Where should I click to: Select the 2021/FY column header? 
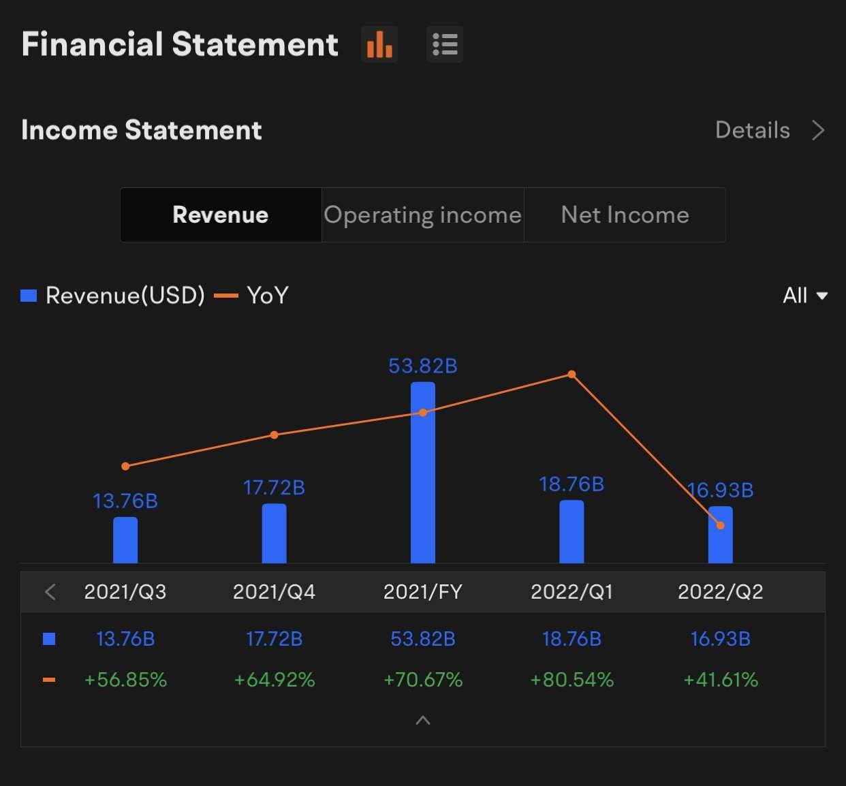click(423, 592)
